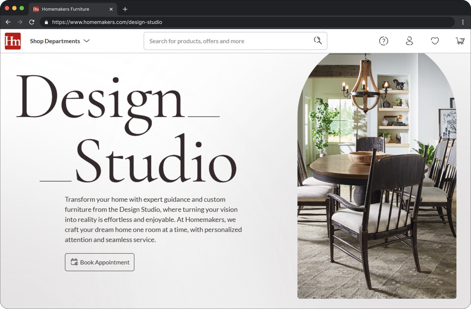Open a new browser tab

pos(125,9)
